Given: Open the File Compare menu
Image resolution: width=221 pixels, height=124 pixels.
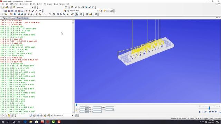Looking at the screenshot, I should (x=48, y=4).
